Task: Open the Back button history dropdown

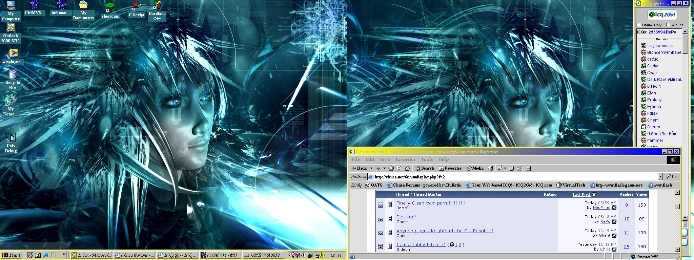Action: 371,168
